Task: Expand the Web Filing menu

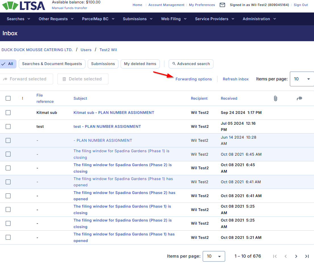Action: [174, 19]
